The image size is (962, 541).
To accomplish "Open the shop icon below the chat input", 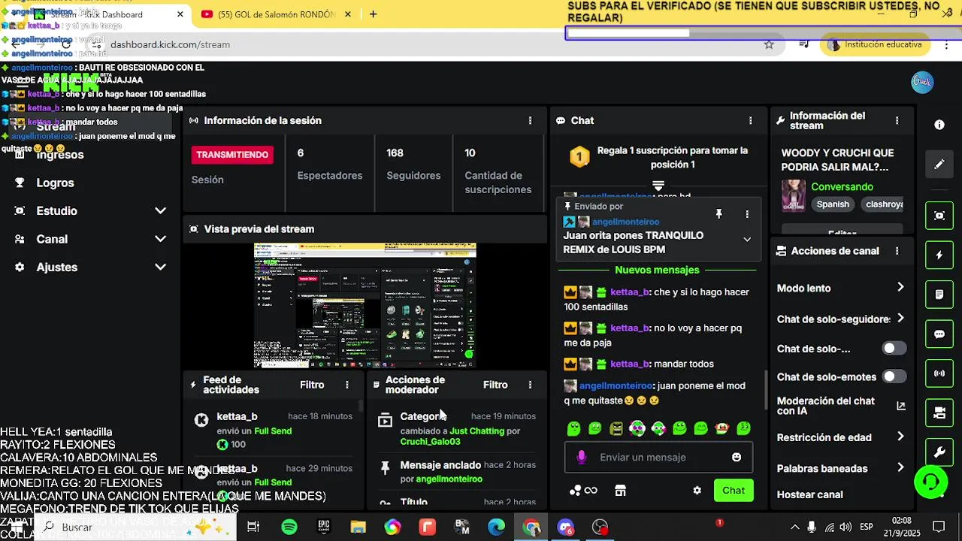I will click(620, 491).
